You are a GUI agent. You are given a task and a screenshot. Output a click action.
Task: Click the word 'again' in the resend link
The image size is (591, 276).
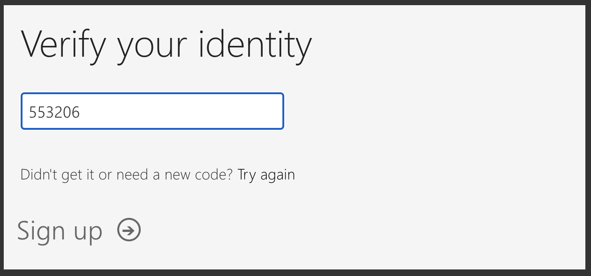(278, 176)
